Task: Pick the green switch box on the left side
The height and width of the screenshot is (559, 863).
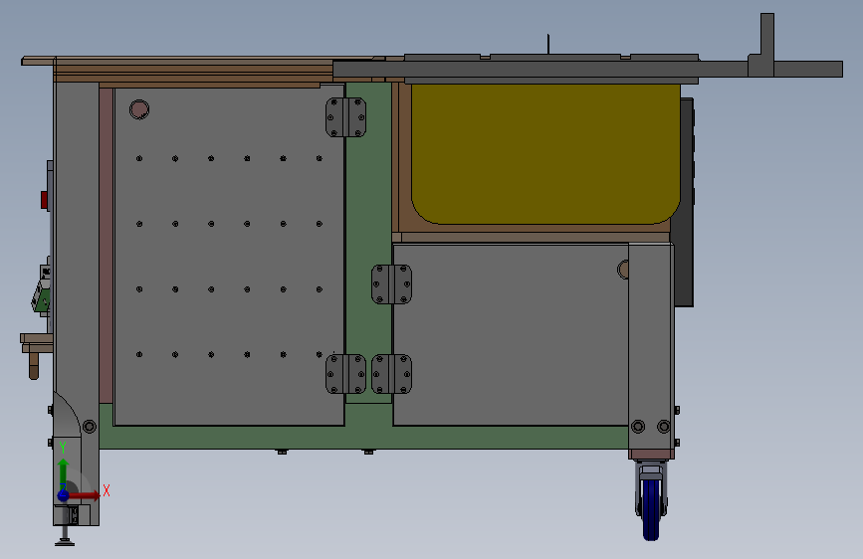Action: pos(41,297)
